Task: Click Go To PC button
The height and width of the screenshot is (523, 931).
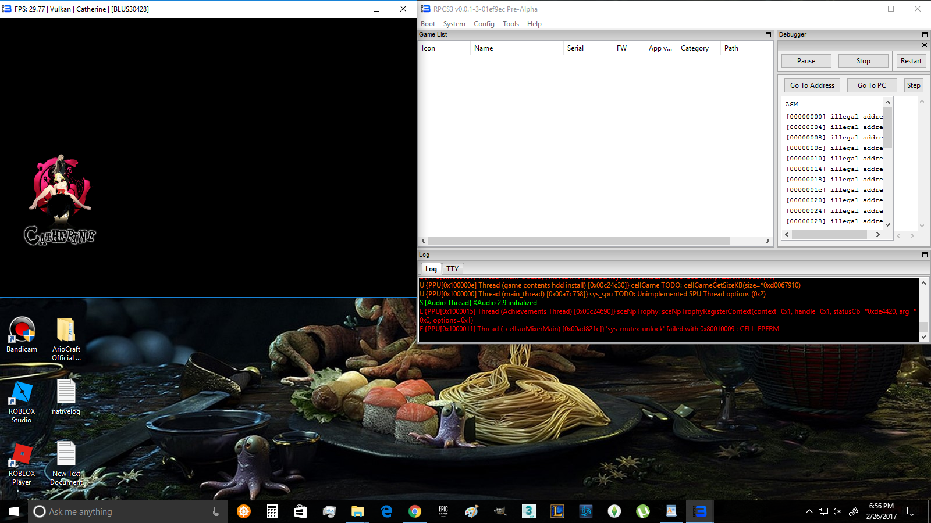Action: [872, 85]
